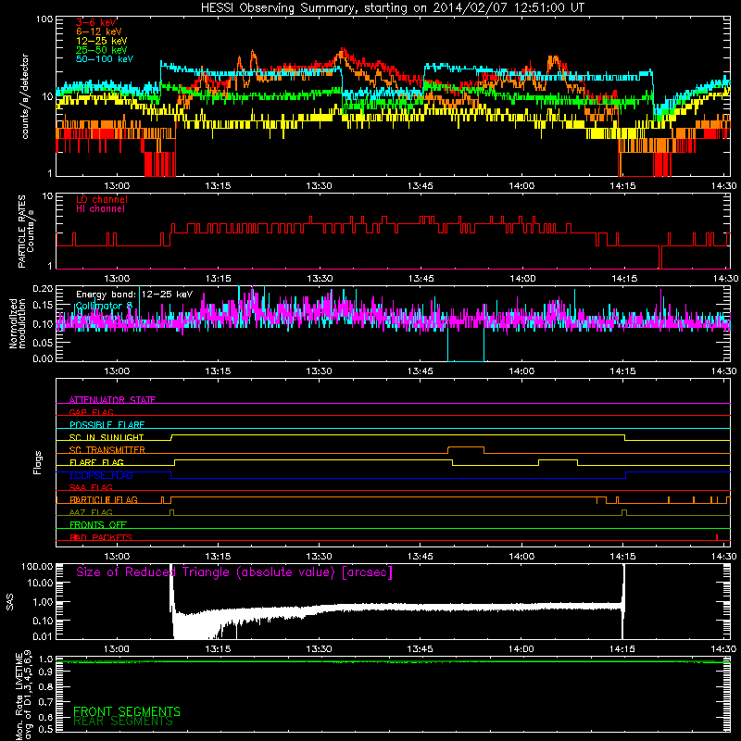Click the 0.9 tick on livetime axis

[45, 672]
